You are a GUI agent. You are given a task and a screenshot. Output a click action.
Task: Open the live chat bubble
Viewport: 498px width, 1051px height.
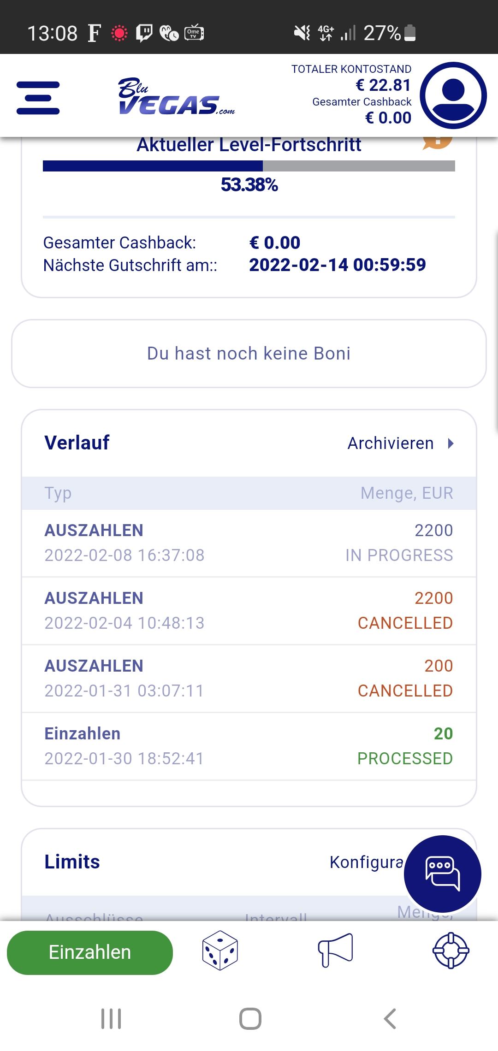point(442,874)
